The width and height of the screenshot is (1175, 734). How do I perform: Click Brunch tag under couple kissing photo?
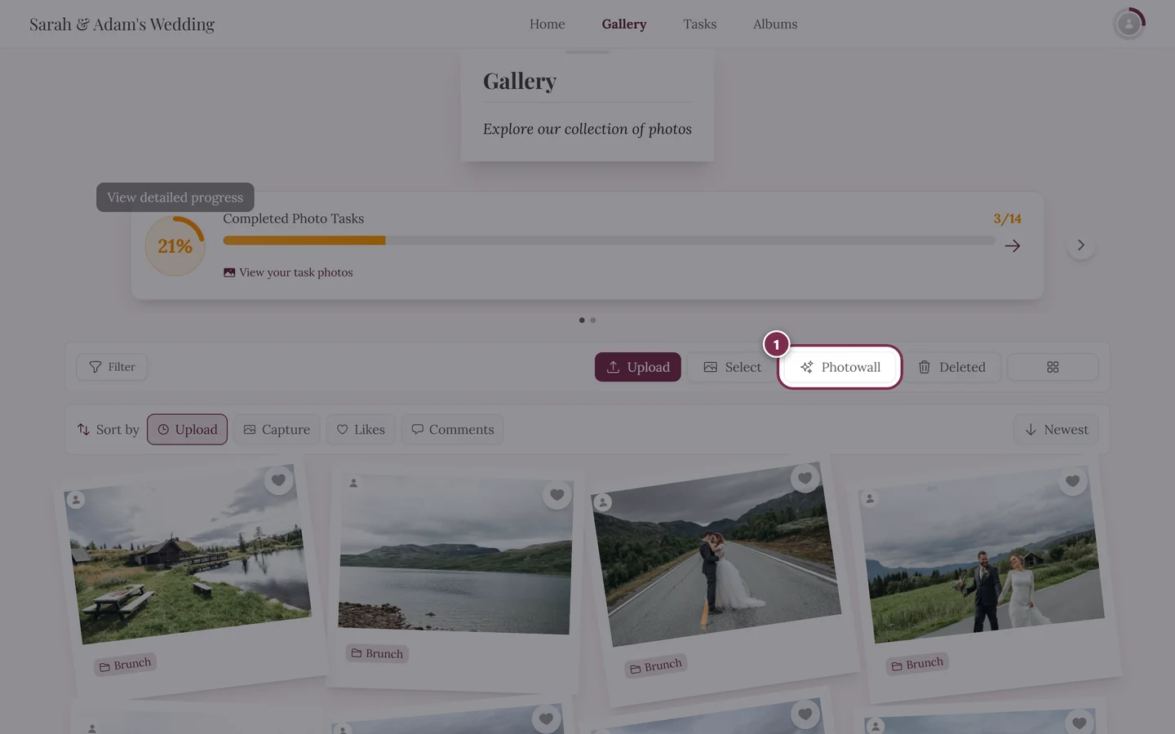[x=655, y=666]
